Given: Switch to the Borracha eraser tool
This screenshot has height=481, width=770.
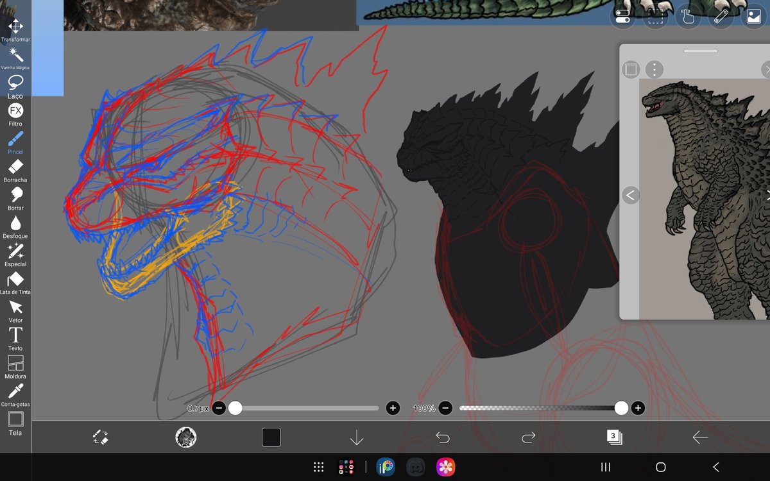Looking at the screenshot, I should 15,171.
